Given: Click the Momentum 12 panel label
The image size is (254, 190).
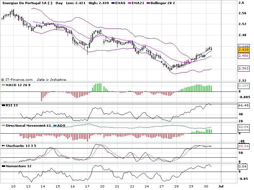Looking at the screenshot, I should pyautogui.click(x=18, y=166).
